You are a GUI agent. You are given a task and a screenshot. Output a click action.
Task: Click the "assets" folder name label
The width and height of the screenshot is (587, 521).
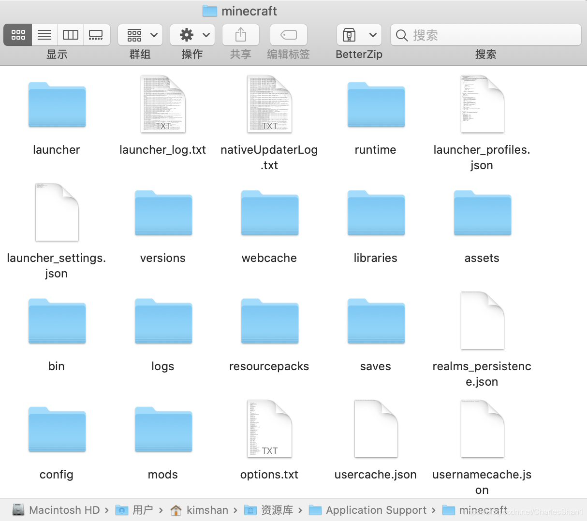tap(482, 258)
